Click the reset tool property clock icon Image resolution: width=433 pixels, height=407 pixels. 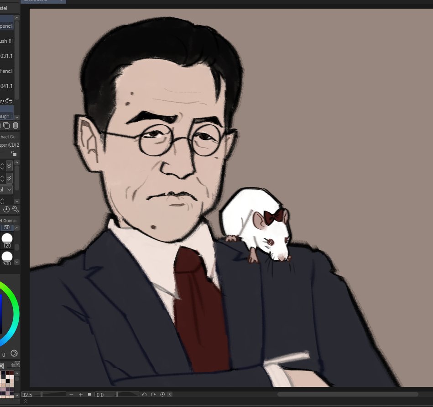pos(6,210)
